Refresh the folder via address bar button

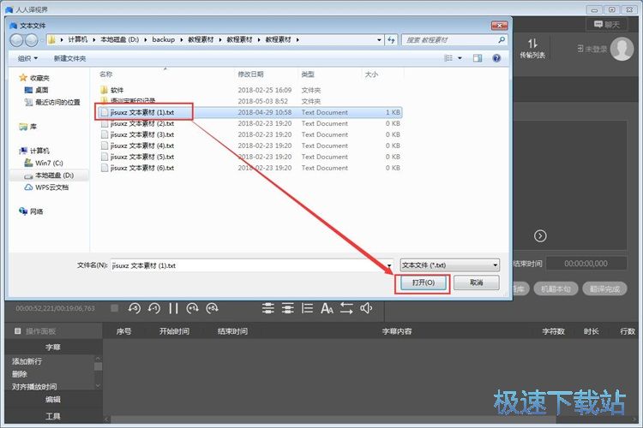click(391, 39)
